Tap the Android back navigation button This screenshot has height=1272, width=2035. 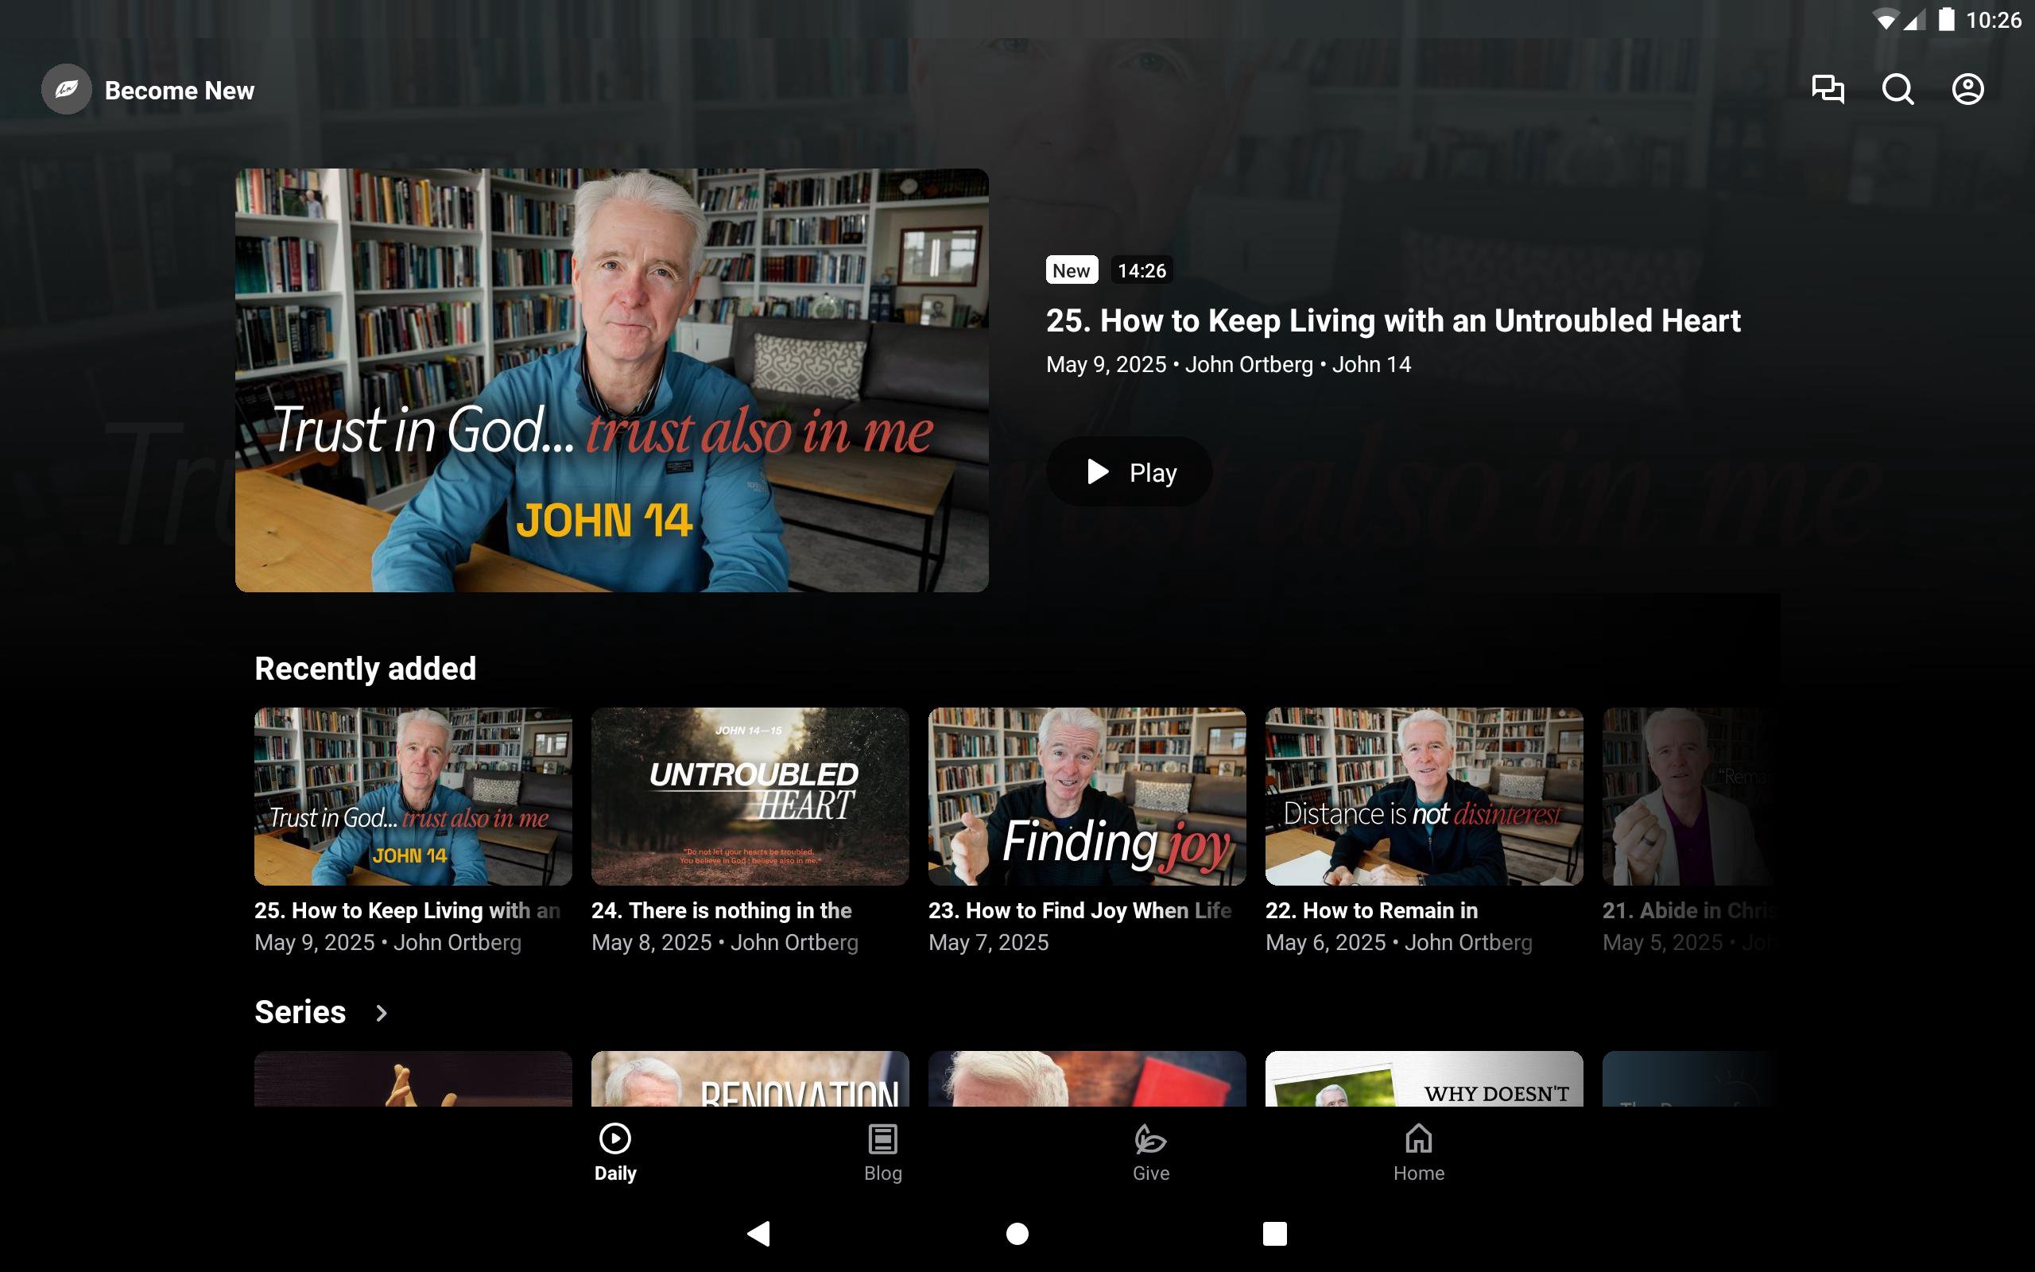[x=758, y=1233]
